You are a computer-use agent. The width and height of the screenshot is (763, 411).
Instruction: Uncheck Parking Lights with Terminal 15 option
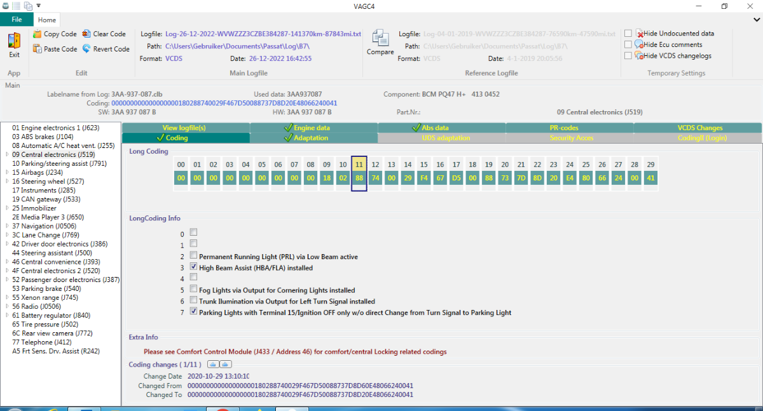(x=194, y=312)
